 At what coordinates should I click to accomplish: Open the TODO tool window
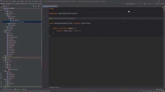coord(24,89)
